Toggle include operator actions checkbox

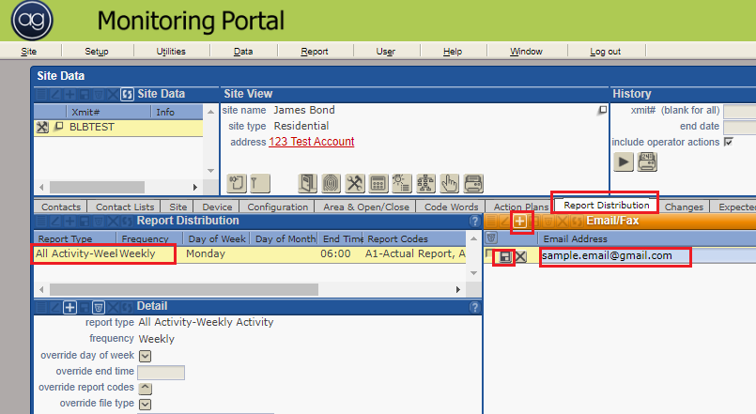point(728,143)
